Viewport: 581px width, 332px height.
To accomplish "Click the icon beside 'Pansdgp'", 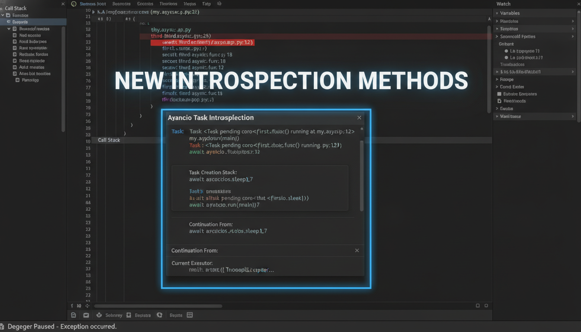I will (17, 80).
